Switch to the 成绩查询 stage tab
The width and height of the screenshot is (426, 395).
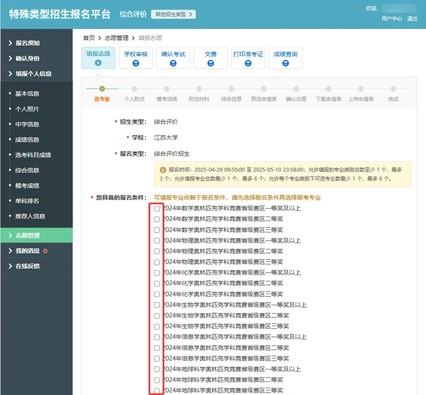pyautogui.click(x=286, y=58)
